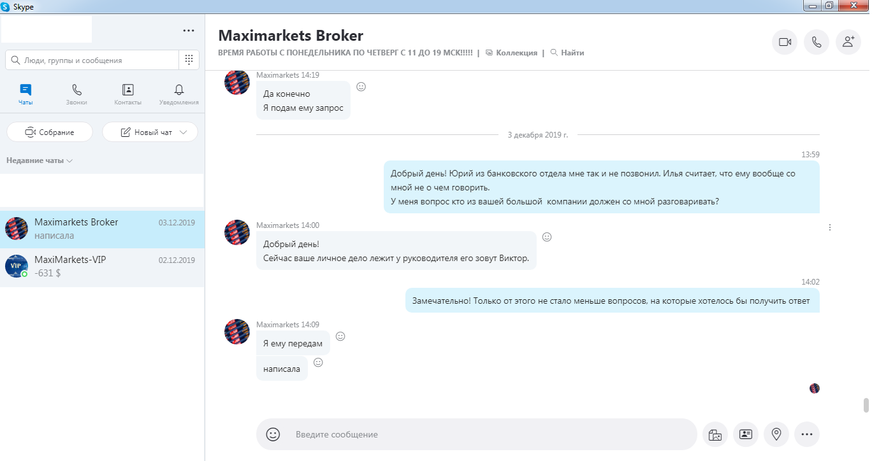This screenshot has height=461, width=872.
Task: Switch to the 'Контакты' tab
Action: (x=128, y=94)
